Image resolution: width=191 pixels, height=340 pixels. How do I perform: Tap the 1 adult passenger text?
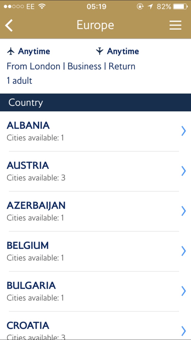coord(20,81)
